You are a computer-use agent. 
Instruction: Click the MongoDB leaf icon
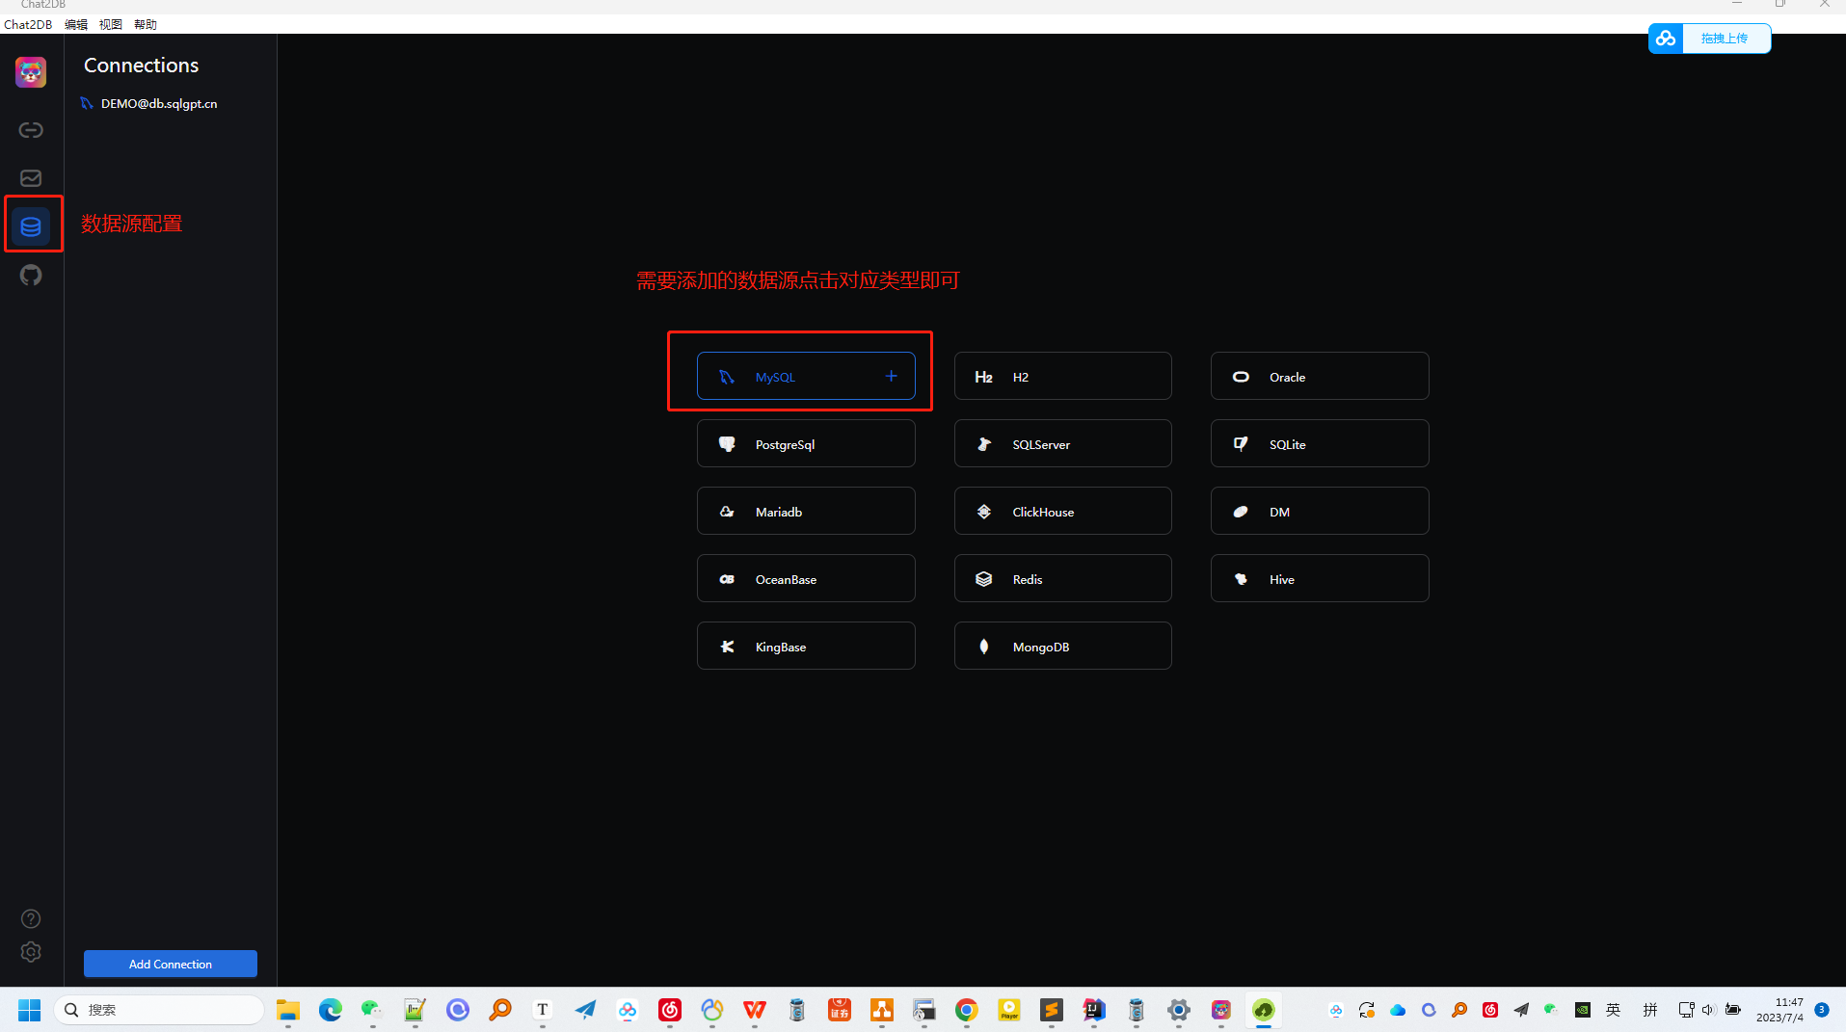(983, 647)
